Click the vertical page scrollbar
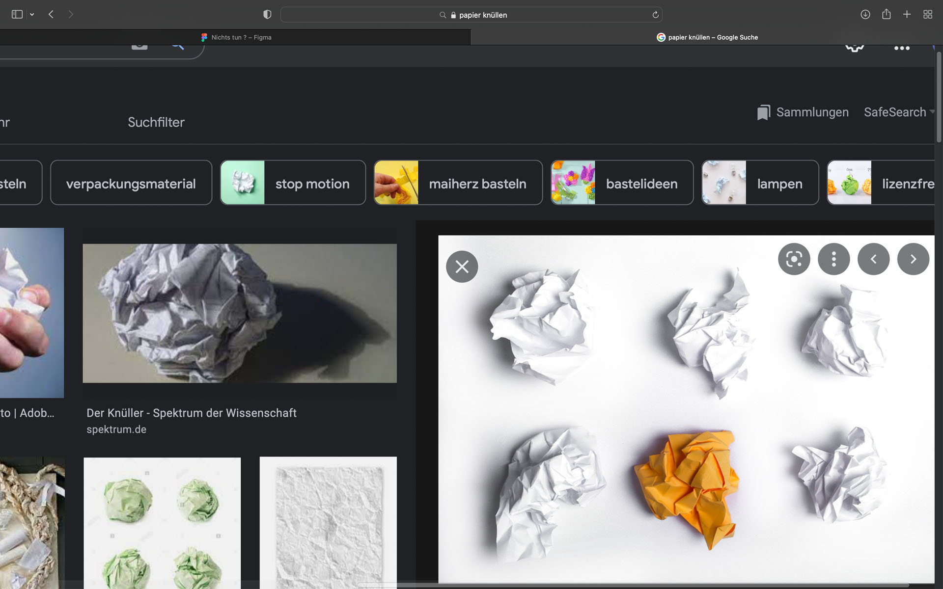 coord(939,97)
